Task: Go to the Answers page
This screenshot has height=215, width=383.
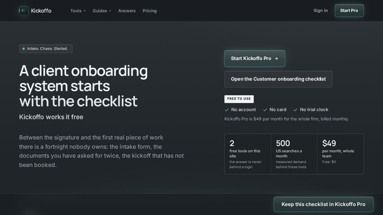Action: pos(127,11)
